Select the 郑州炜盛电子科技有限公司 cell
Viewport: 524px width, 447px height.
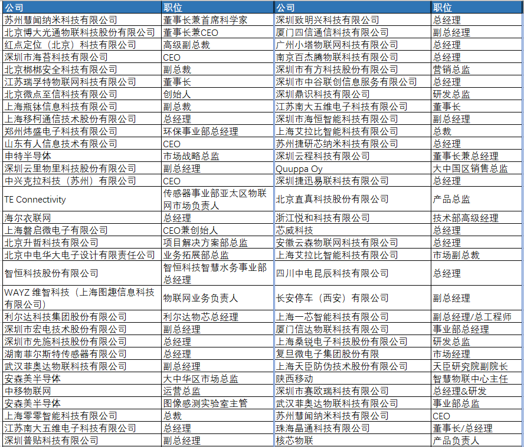point(81,131)
